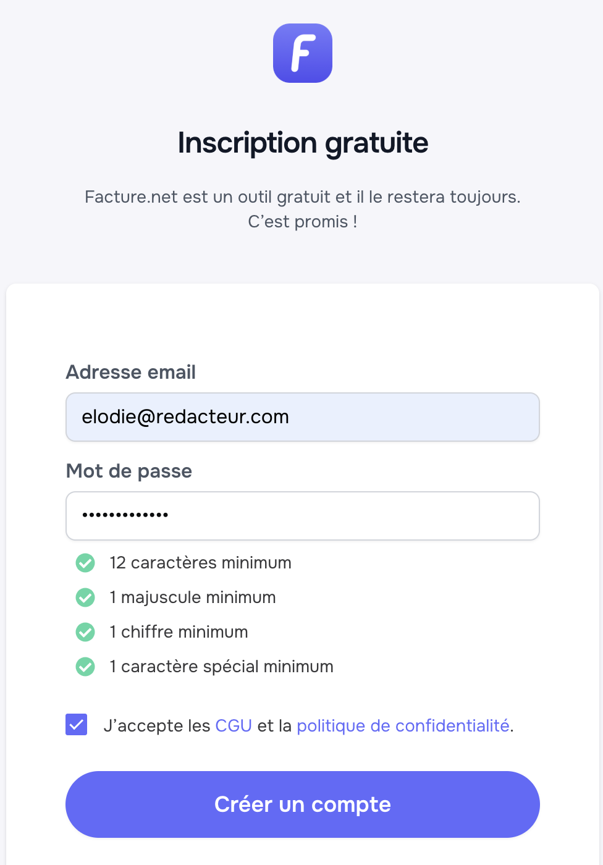Click the "1 majuscule minimum" requirement text
The width and height of the screenshot is (603, 865).
tap(193, 597)
